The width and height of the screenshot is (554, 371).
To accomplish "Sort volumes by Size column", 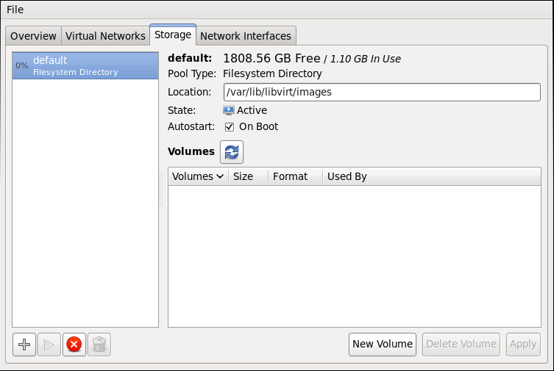I will (243, 176).
